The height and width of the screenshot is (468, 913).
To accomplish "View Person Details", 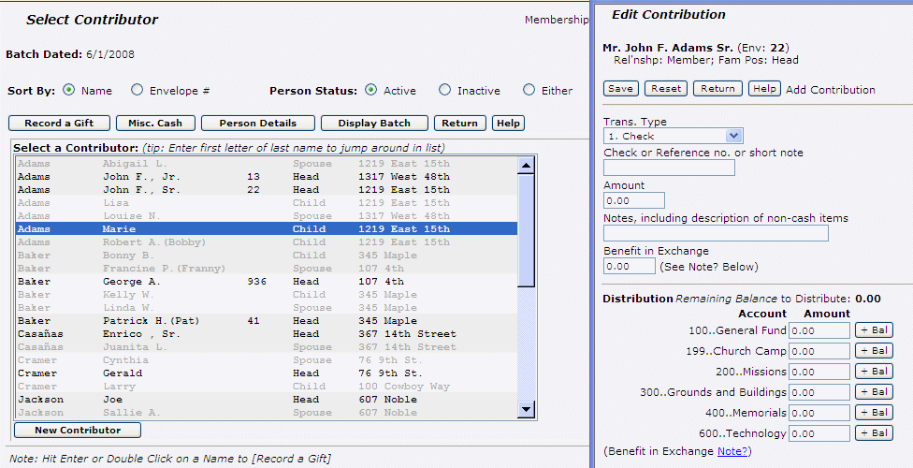I will pyautogui.click(x=257, y=123).
